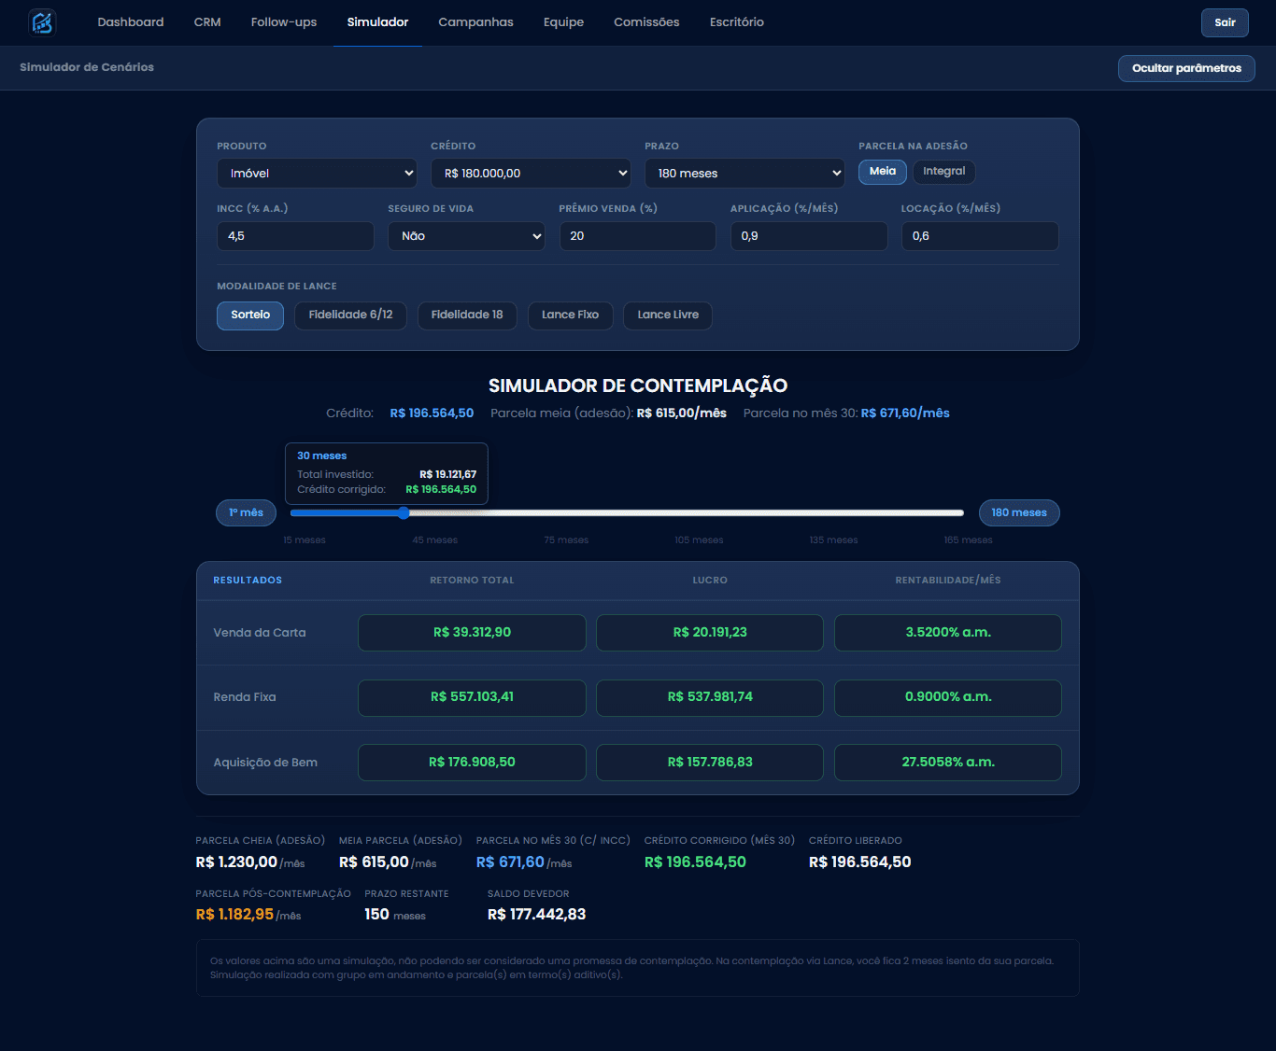Go to the Dashboard tab
1276x1051 pixels.
tap(131, 22)
